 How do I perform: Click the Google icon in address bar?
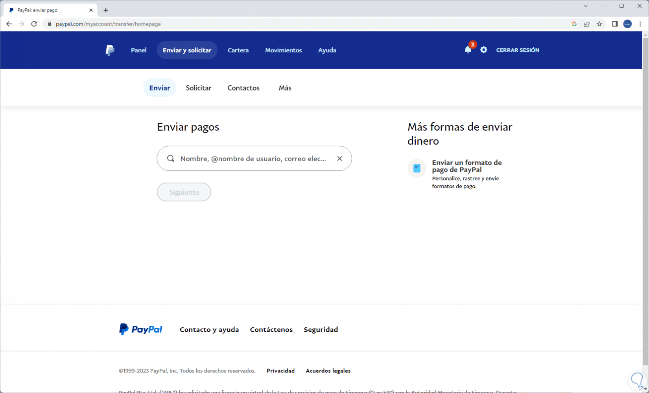(x=574, y=24)
